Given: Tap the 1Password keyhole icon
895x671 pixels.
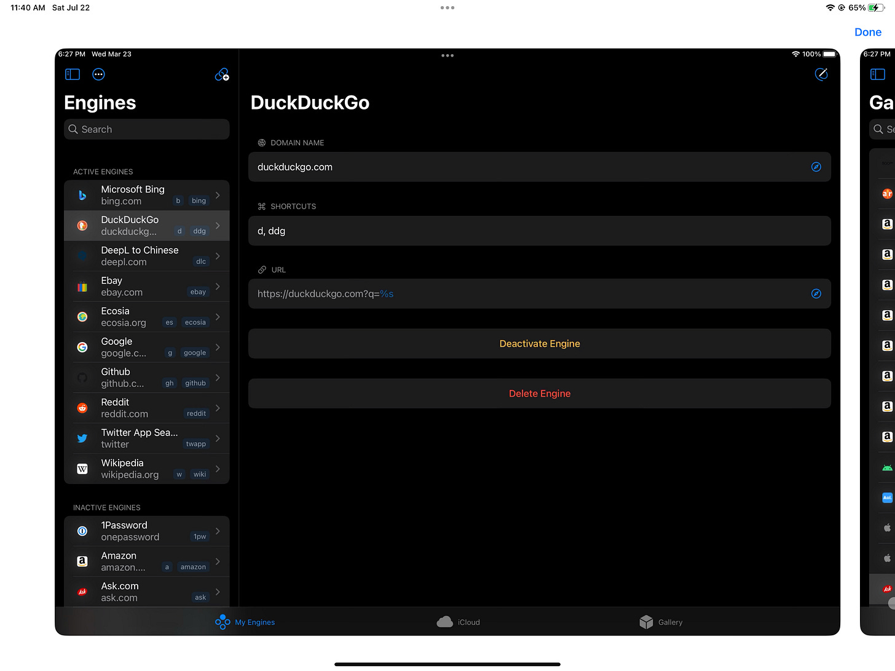Looking at the screenshot, I should tap(82, 531).
